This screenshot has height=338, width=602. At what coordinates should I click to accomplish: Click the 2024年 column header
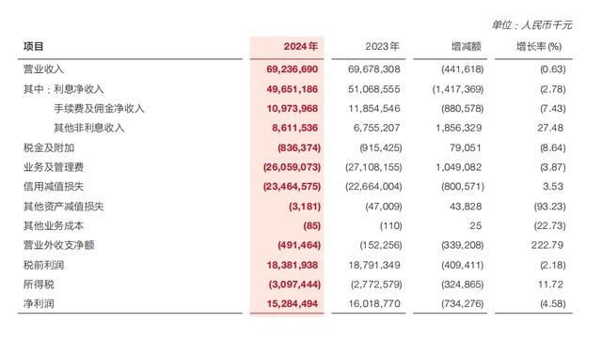pos(301,46)
